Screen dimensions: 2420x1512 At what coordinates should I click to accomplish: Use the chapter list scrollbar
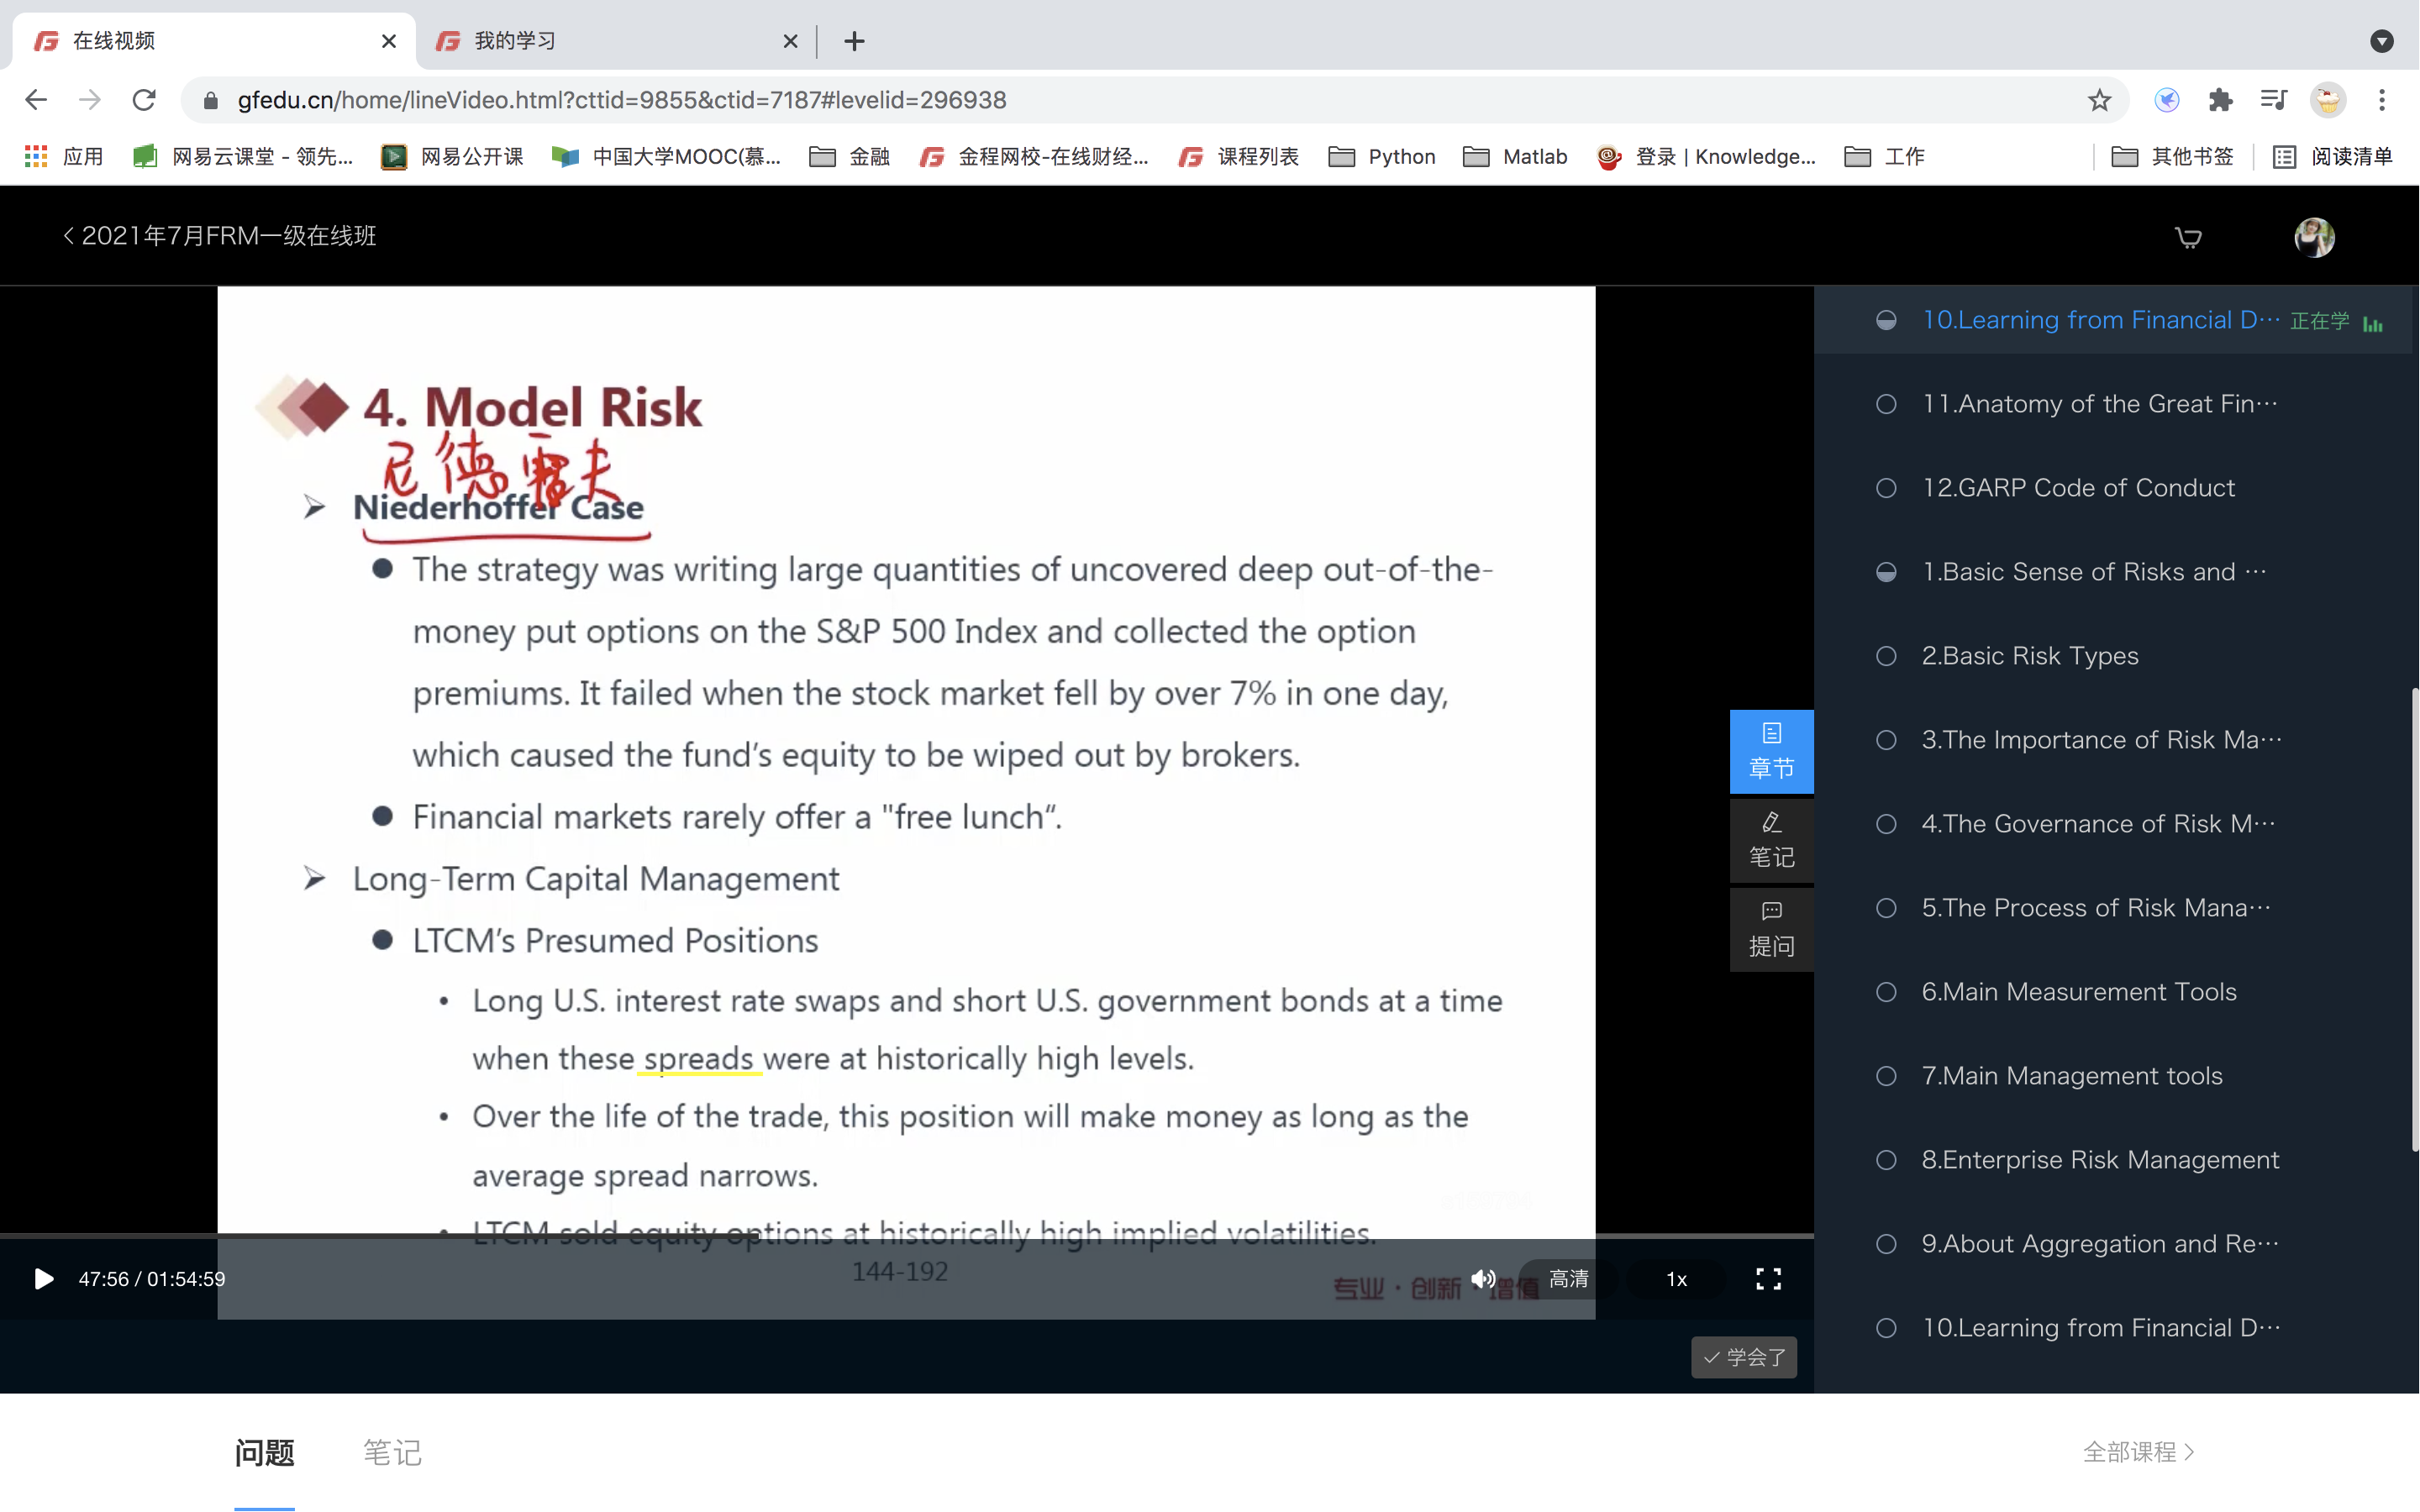[2414, 920]
